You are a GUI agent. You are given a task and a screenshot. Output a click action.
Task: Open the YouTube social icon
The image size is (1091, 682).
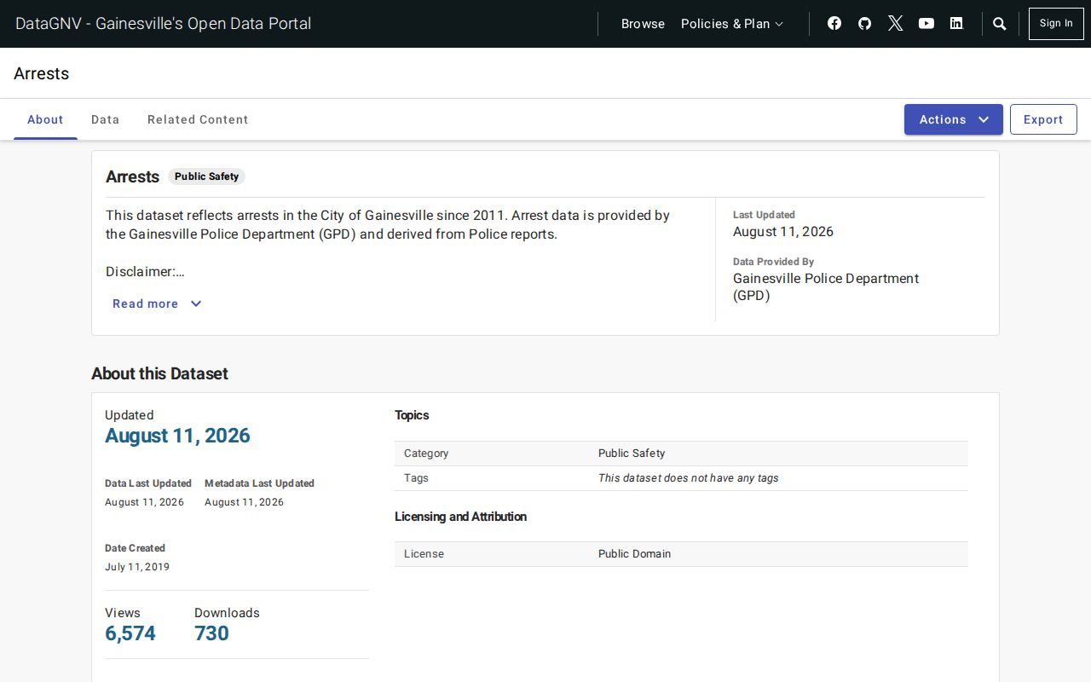926,24
